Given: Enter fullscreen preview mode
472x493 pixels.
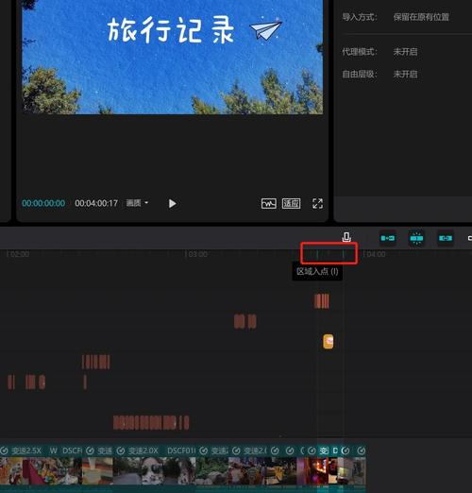Looking at the screenshot, I should point(317,203).
